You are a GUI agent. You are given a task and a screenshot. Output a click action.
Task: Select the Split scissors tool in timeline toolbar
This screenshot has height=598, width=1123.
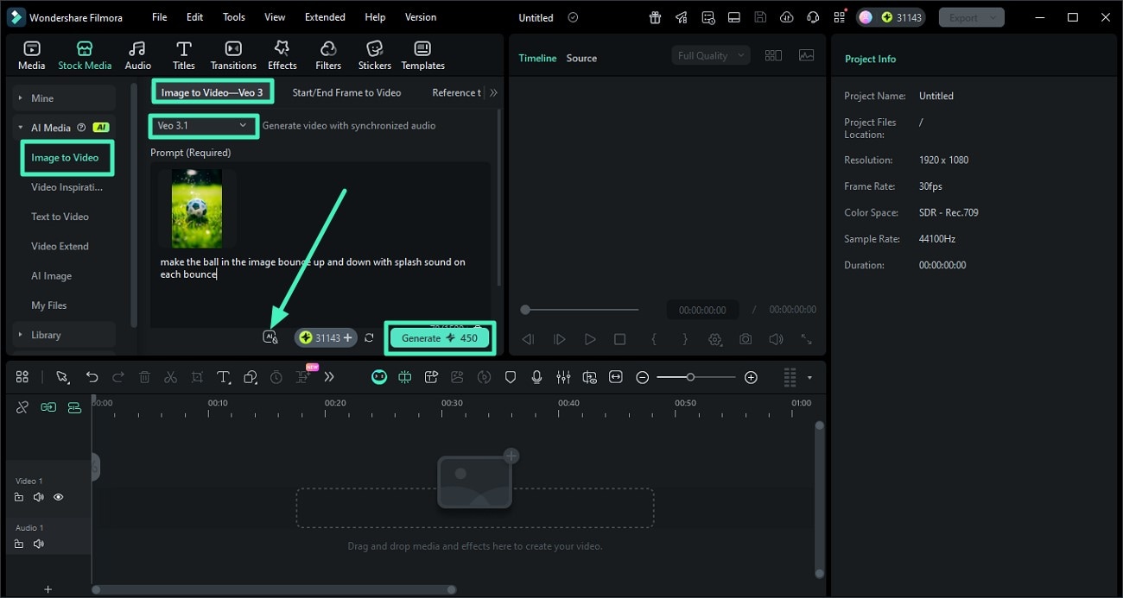[169, 377]
